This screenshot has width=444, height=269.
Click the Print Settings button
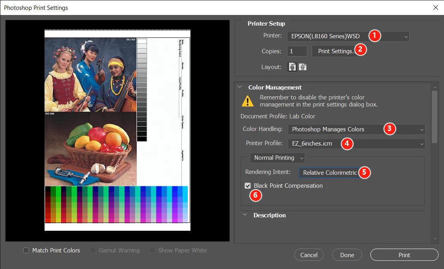338,51
